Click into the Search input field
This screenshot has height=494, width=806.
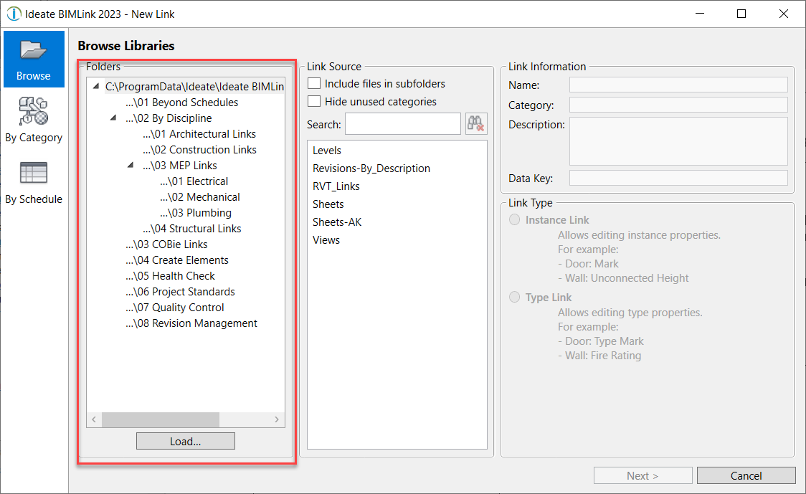[x=403, y=124]
